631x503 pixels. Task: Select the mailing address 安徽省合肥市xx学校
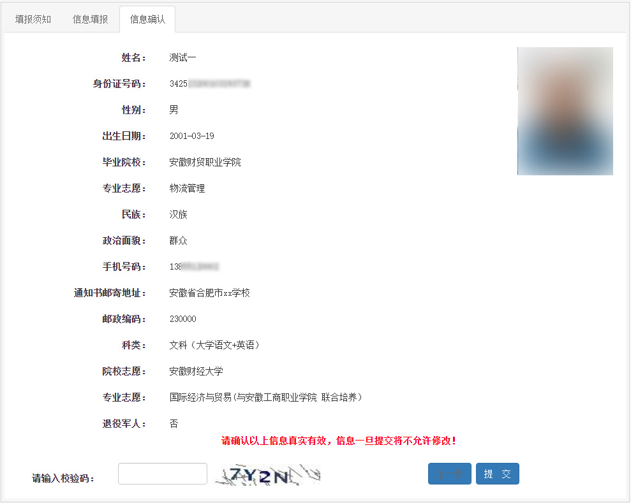point(209,292)
